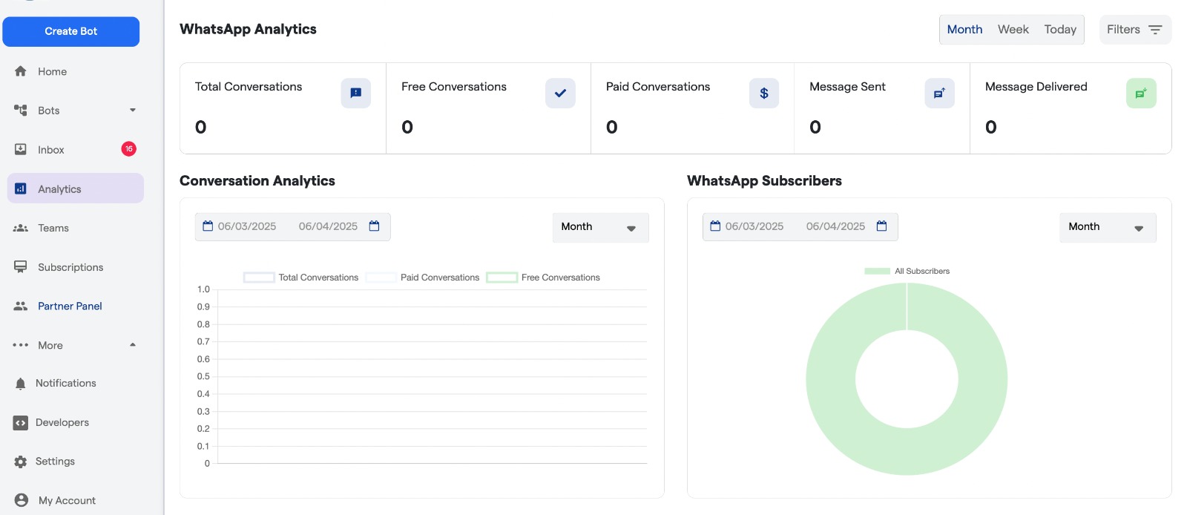
Task: Open the Filters dropdown
Action: [1136, 30]
